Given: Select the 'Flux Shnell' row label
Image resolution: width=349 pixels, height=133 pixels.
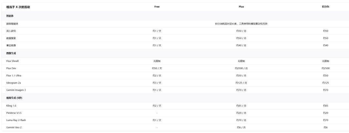Looking at the screenshot, I should tap(13, 61).
